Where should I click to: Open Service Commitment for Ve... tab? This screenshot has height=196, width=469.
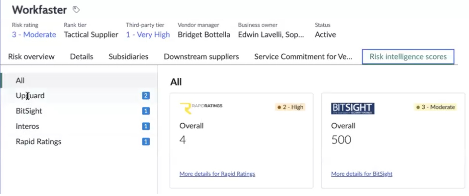coord(303,57)
